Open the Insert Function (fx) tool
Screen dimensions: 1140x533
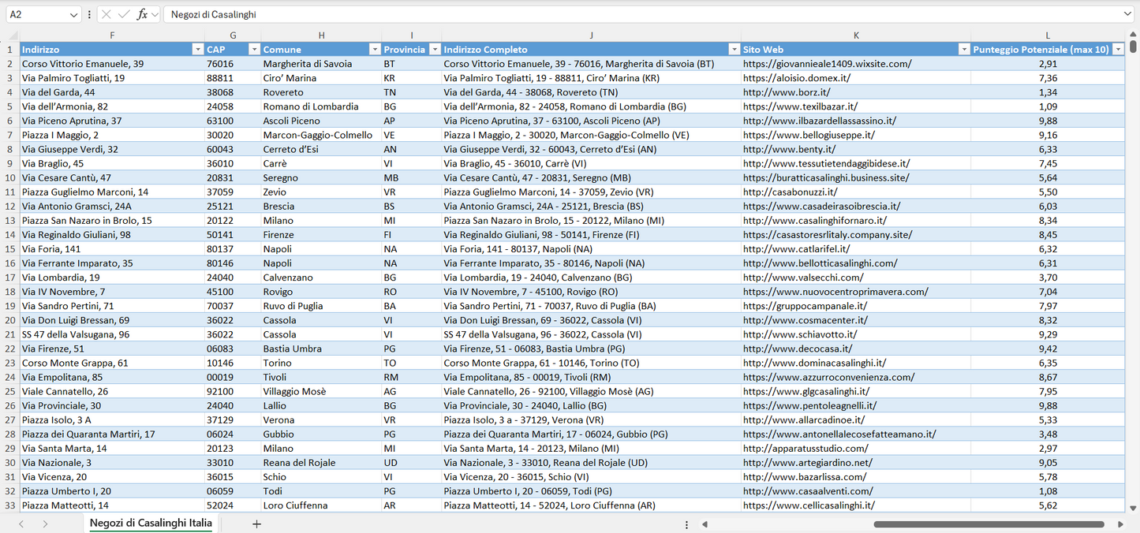142,13
